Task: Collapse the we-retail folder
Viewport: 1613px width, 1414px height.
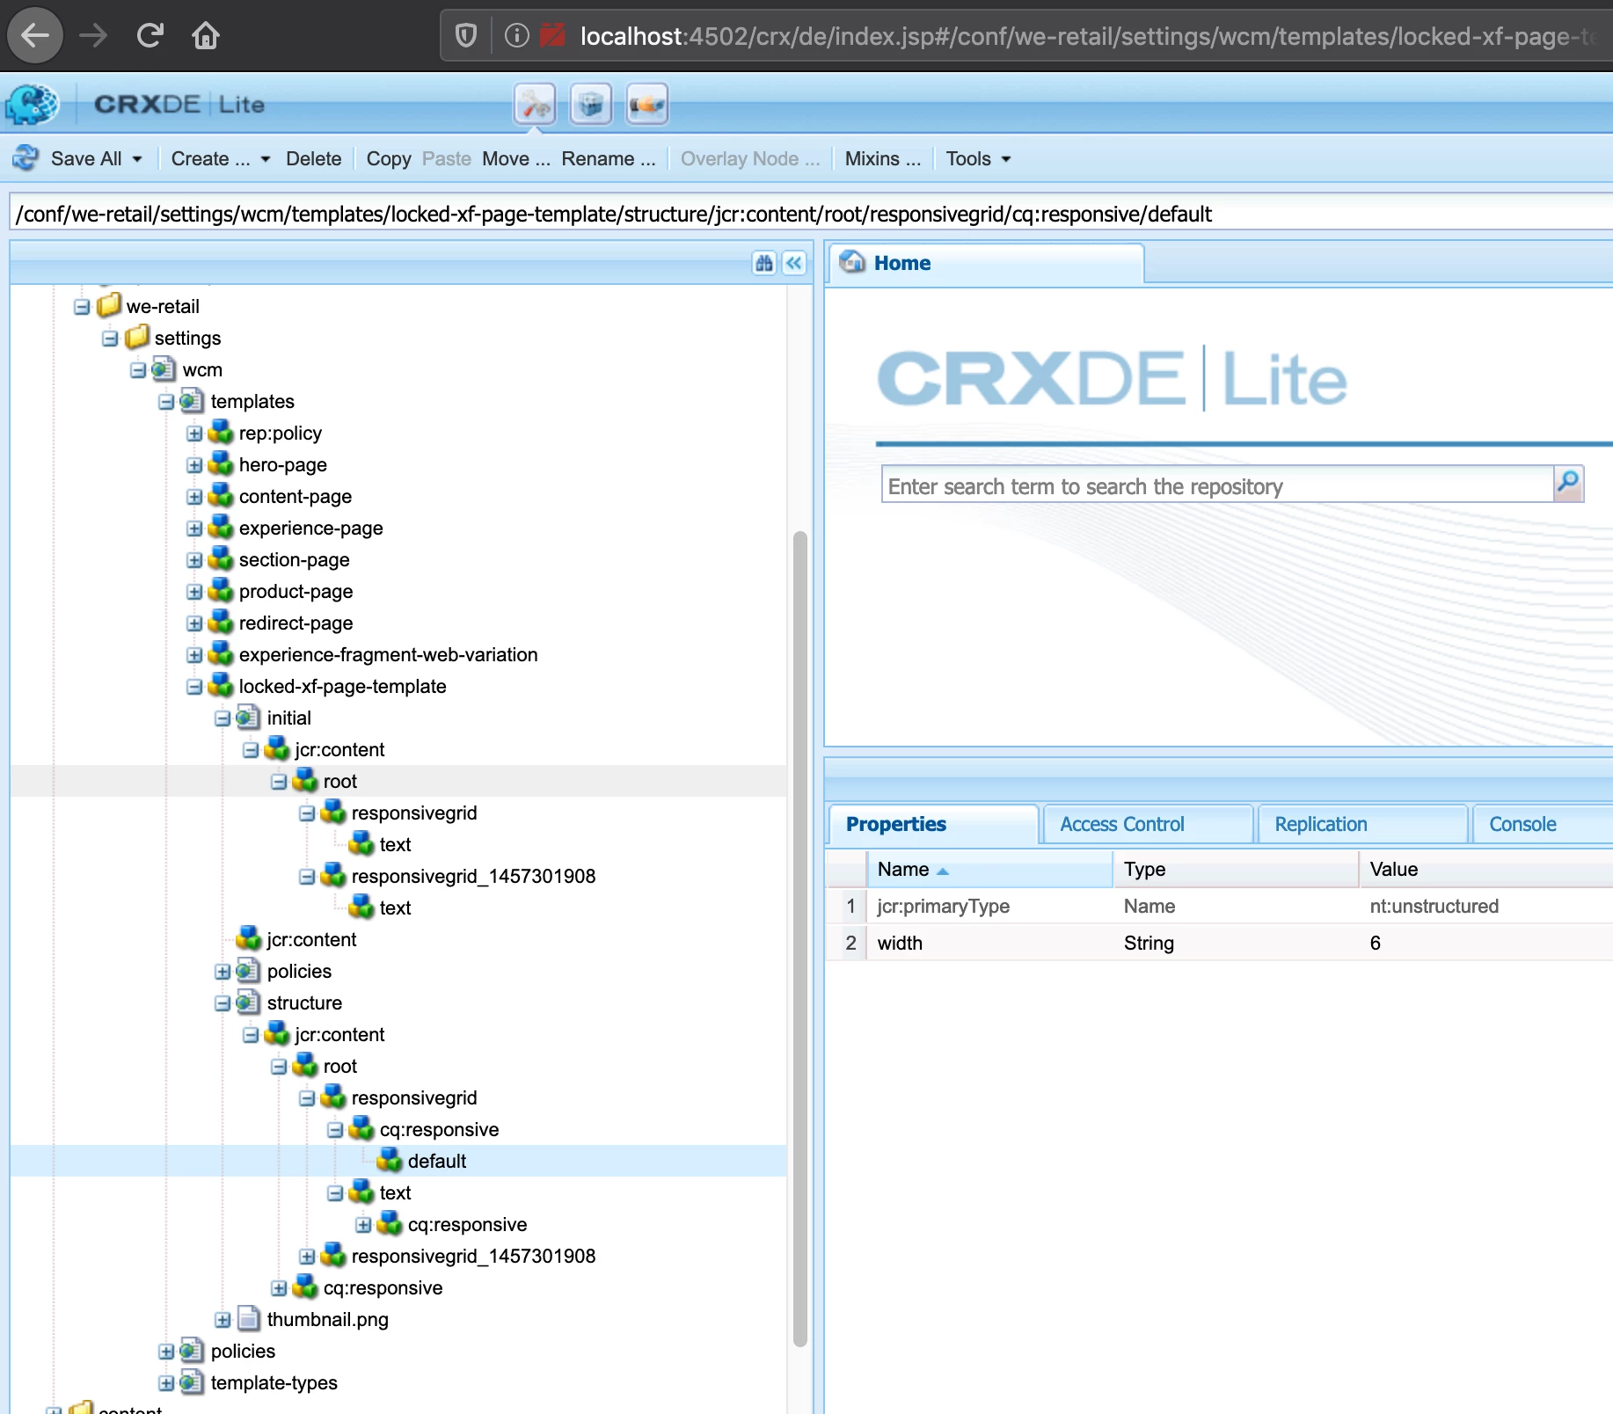Action: (x=82, y=307)
